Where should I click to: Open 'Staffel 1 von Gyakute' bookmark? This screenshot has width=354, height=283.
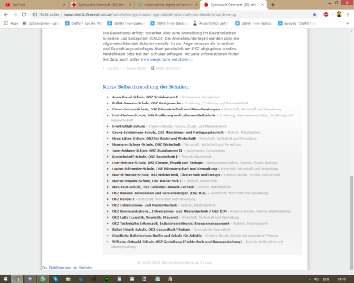pos(126,23)
